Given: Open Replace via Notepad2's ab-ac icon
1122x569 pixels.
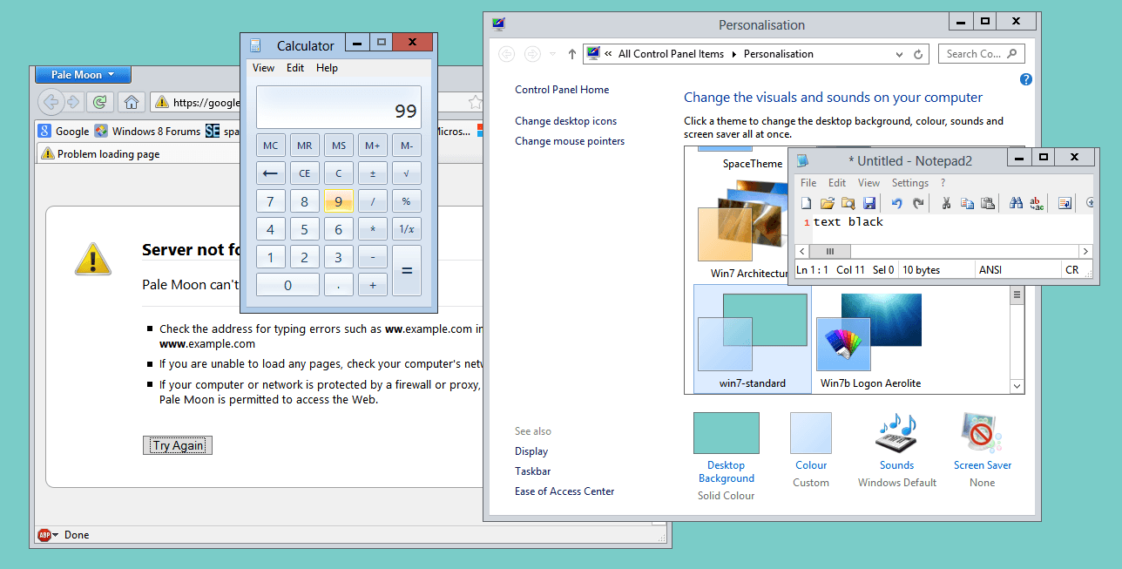Looking at the screenshot, I should click(1037, 203).
